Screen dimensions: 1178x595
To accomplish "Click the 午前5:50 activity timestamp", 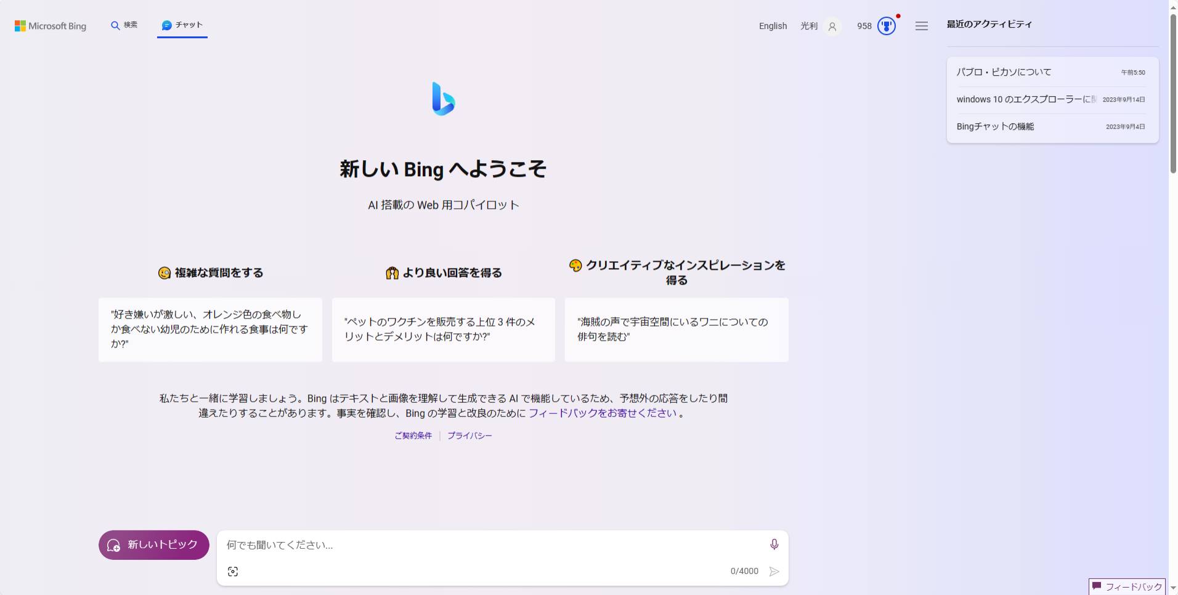I will 1133,73.
